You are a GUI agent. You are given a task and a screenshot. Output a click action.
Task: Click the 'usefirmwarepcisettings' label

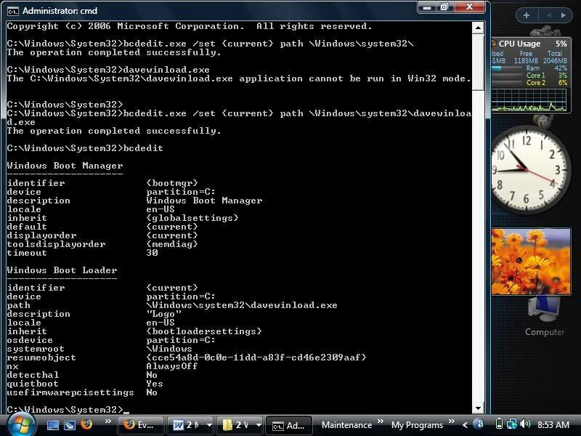70,392
